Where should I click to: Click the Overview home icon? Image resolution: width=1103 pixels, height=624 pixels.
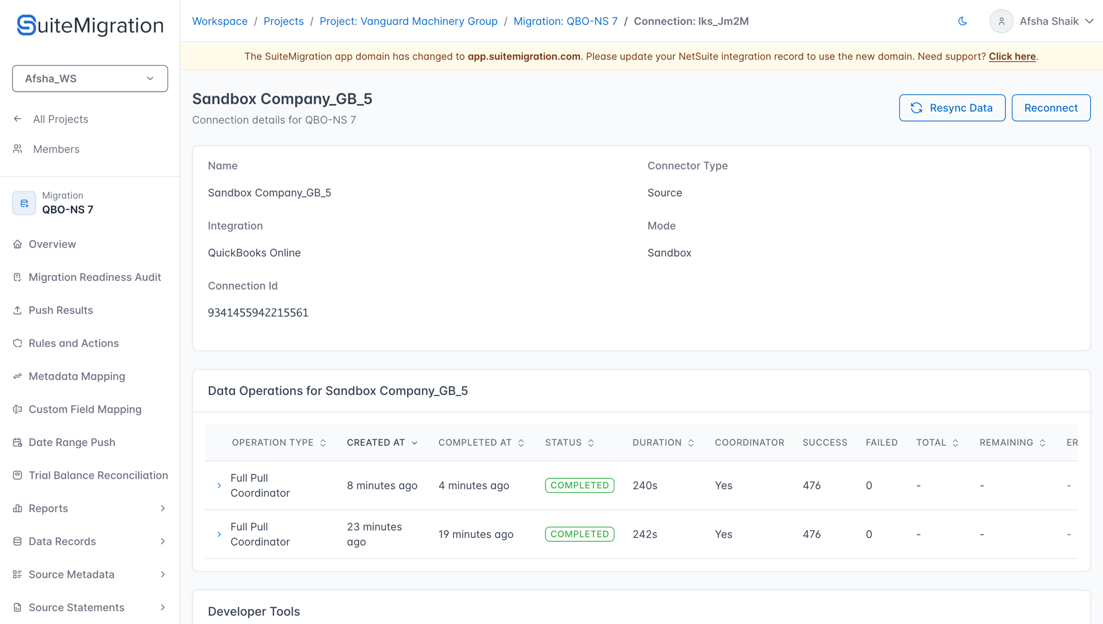(x=18, y=244)
